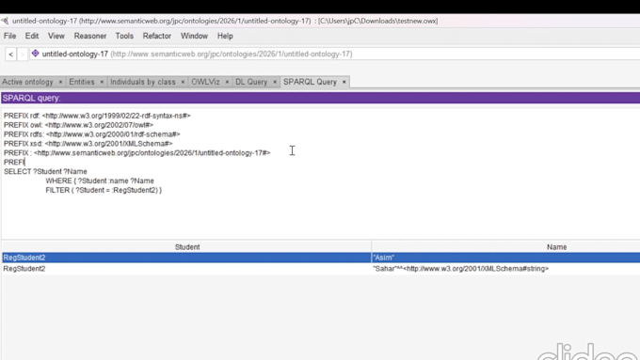Image resolution: width=640 pixels, height=360 pixels.
Task: Click the Protégé icon in title bar
Action: click(5, 21)
